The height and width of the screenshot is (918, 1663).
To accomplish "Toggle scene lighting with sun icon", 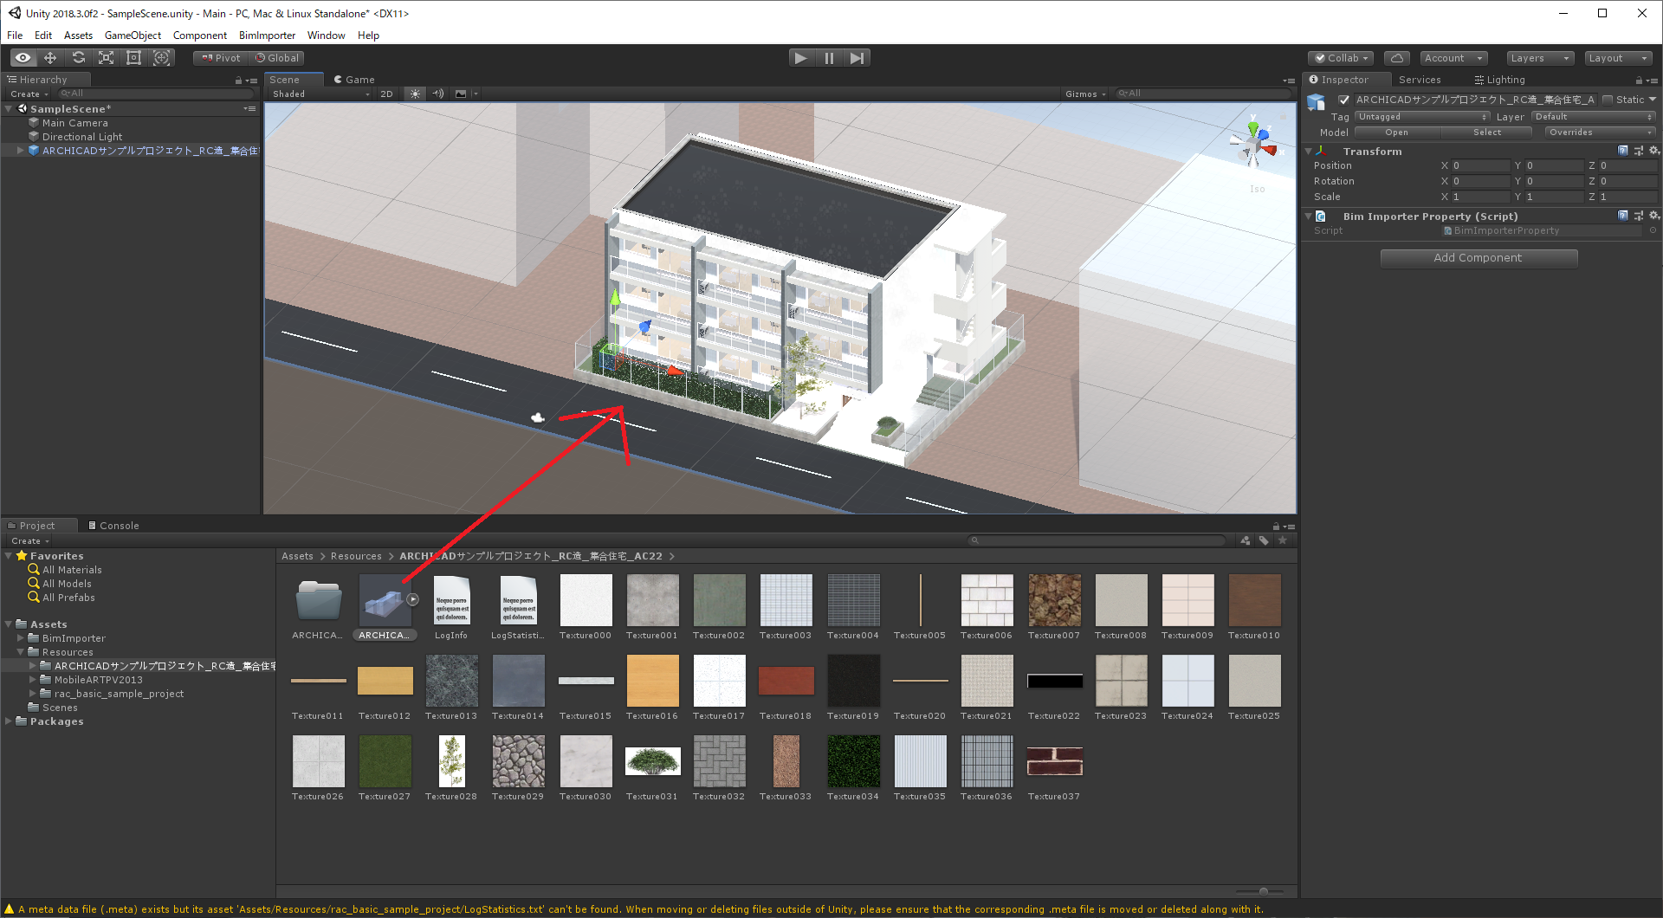I will (x=415, y=94).
